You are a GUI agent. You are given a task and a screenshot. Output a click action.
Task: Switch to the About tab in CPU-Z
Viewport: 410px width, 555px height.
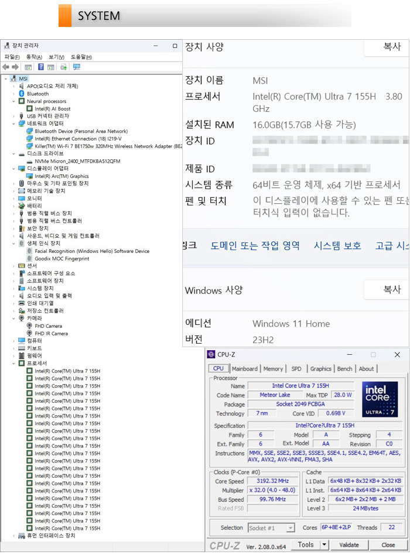[x=366, y=368]
